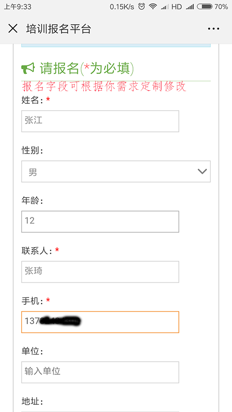Screen dimensions: 232x412
Task: Tap the green megaphone icon beside 请报名
Action: (x=28, y=68)
